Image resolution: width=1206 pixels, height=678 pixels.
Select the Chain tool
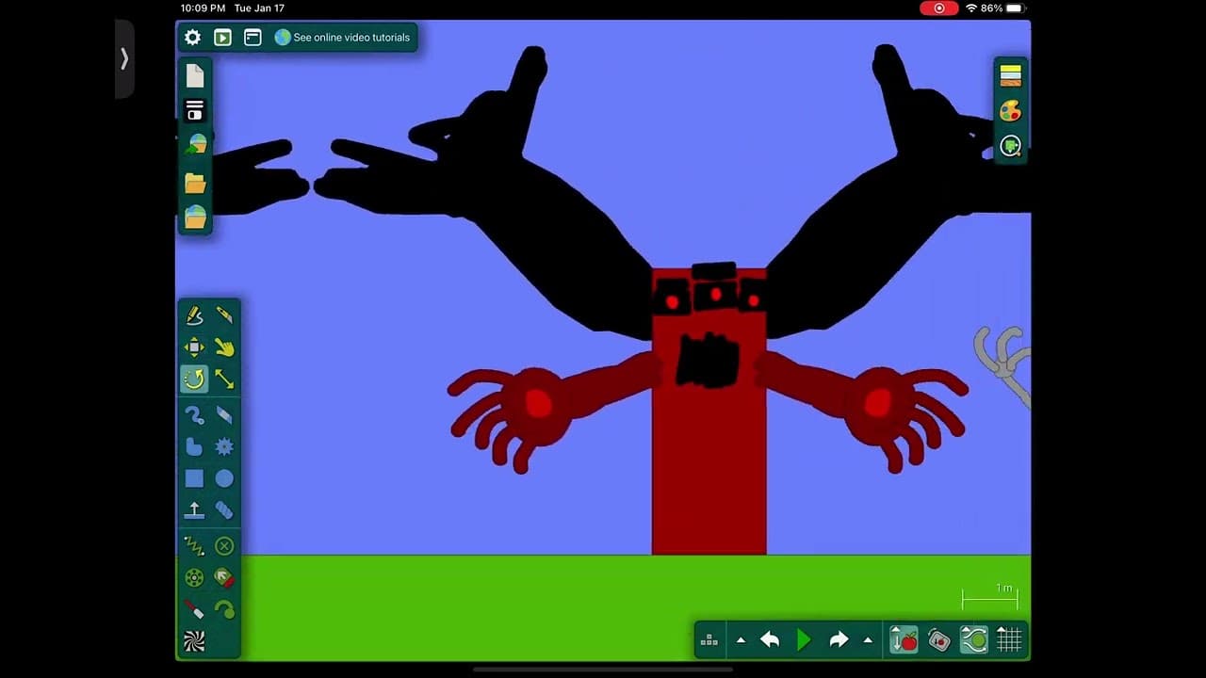pos(224,510)
